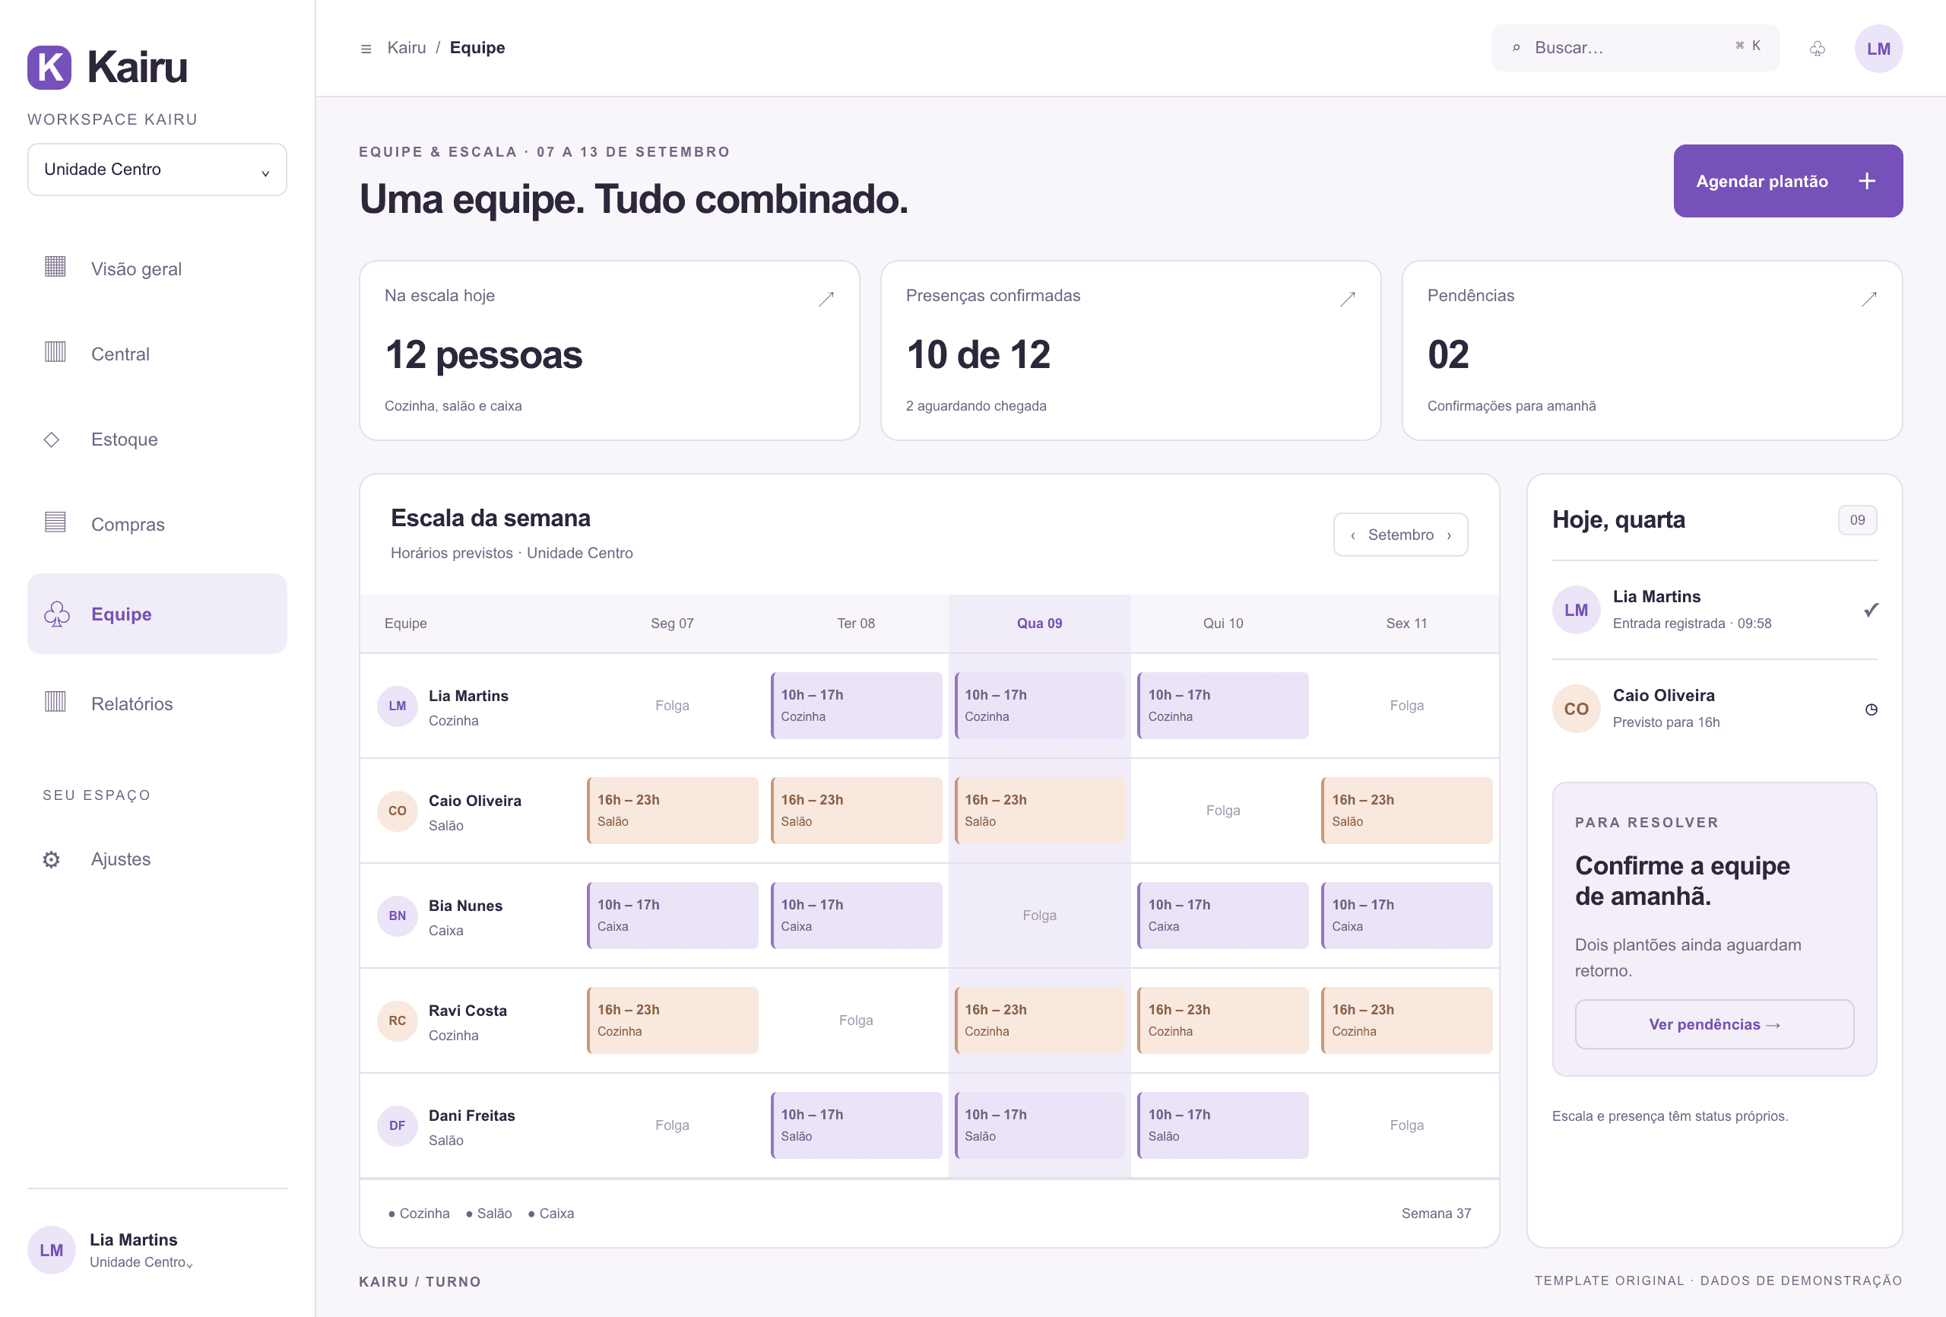The height and width of the screenshot is (1317, 1946).
Task: Open Caio Oliveira Seg 07 16h–23h shift
Action: [673, 810]
